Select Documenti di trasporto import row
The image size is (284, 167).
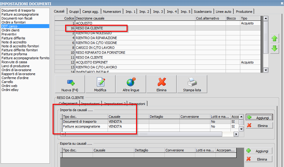149,122
